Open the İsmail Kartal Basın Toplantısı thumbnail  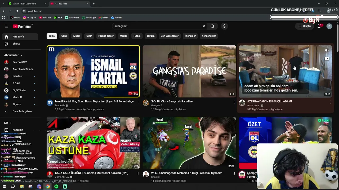pos(93,71)
